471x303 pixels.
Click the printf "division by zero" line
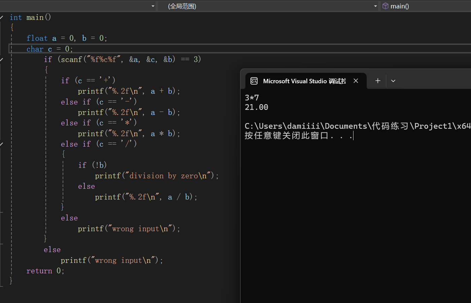157,176
